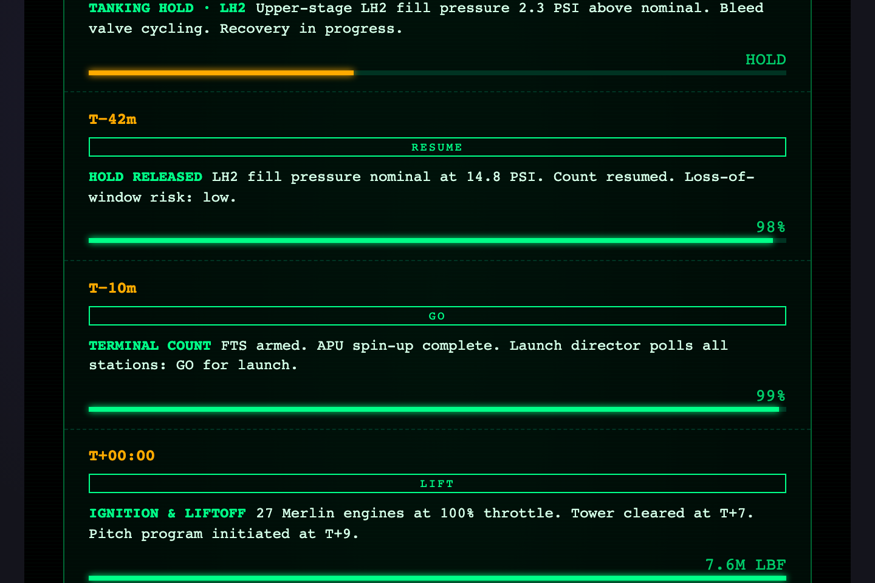875x583 pixels.
Task: Click the RESUME status button
Action: (437, 147)
